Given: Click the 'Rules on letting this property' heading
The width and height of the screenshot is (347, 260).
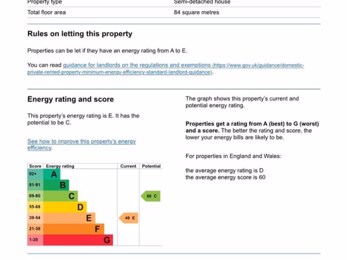Looking at the screenshot, I should pos(80,34).
